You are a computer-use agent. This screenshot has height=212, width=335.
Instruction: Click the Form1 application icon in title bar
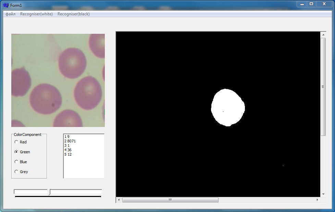click(x=6, y=5)
